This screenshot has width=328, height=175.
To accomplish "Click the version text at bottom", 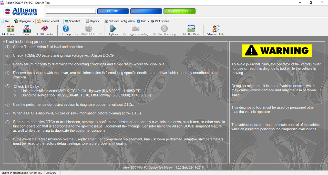I will 164,168.
